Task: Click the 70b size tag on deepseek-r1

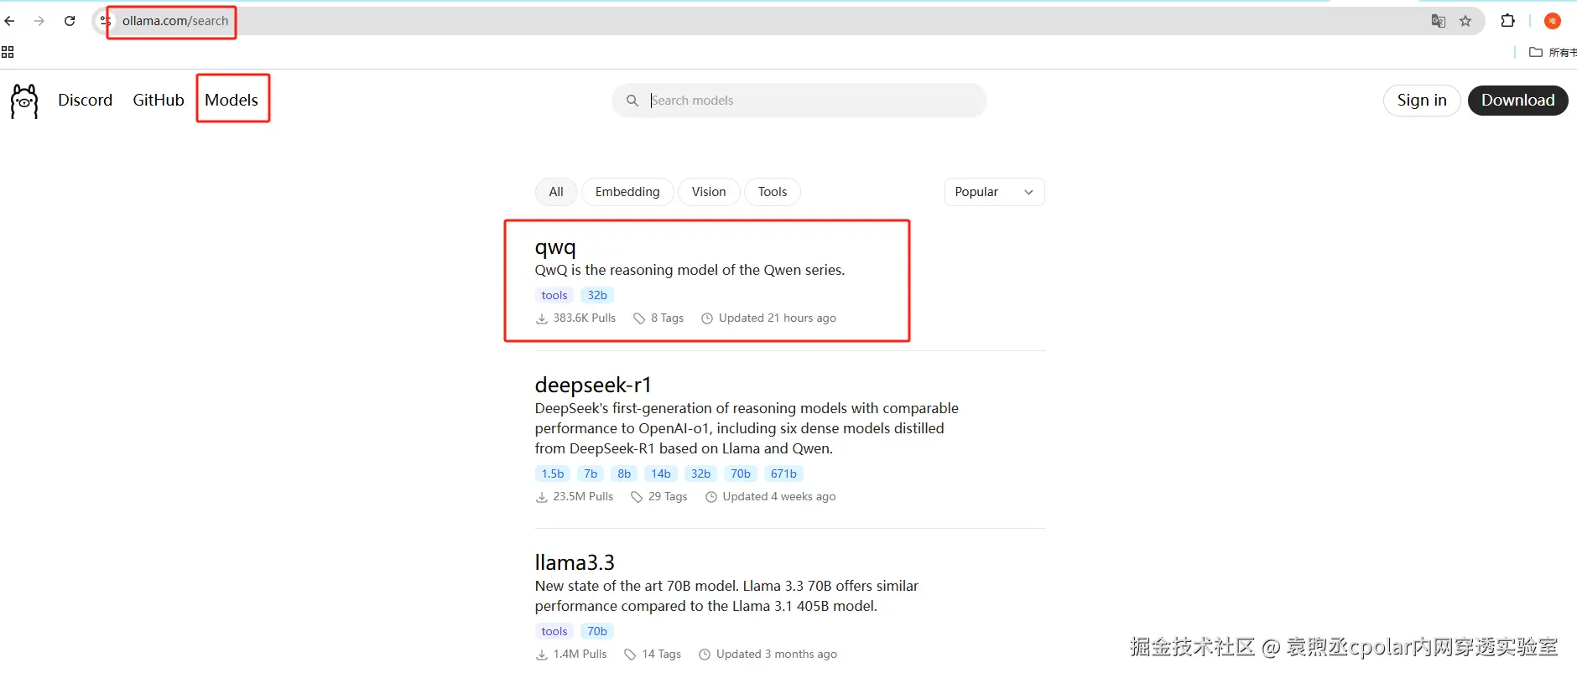Action: pyautogui.click(x=741, y=474)
